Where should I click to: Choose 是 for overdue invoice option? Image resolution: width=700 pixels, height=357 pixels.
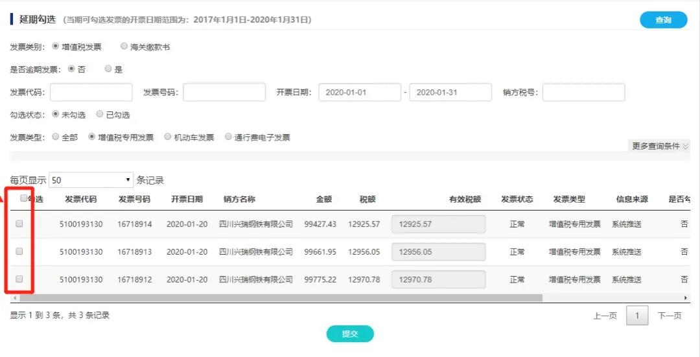point(108,69)
